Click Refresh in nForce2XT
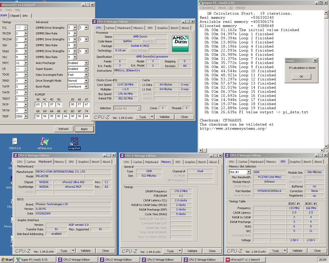 point(63,129)
